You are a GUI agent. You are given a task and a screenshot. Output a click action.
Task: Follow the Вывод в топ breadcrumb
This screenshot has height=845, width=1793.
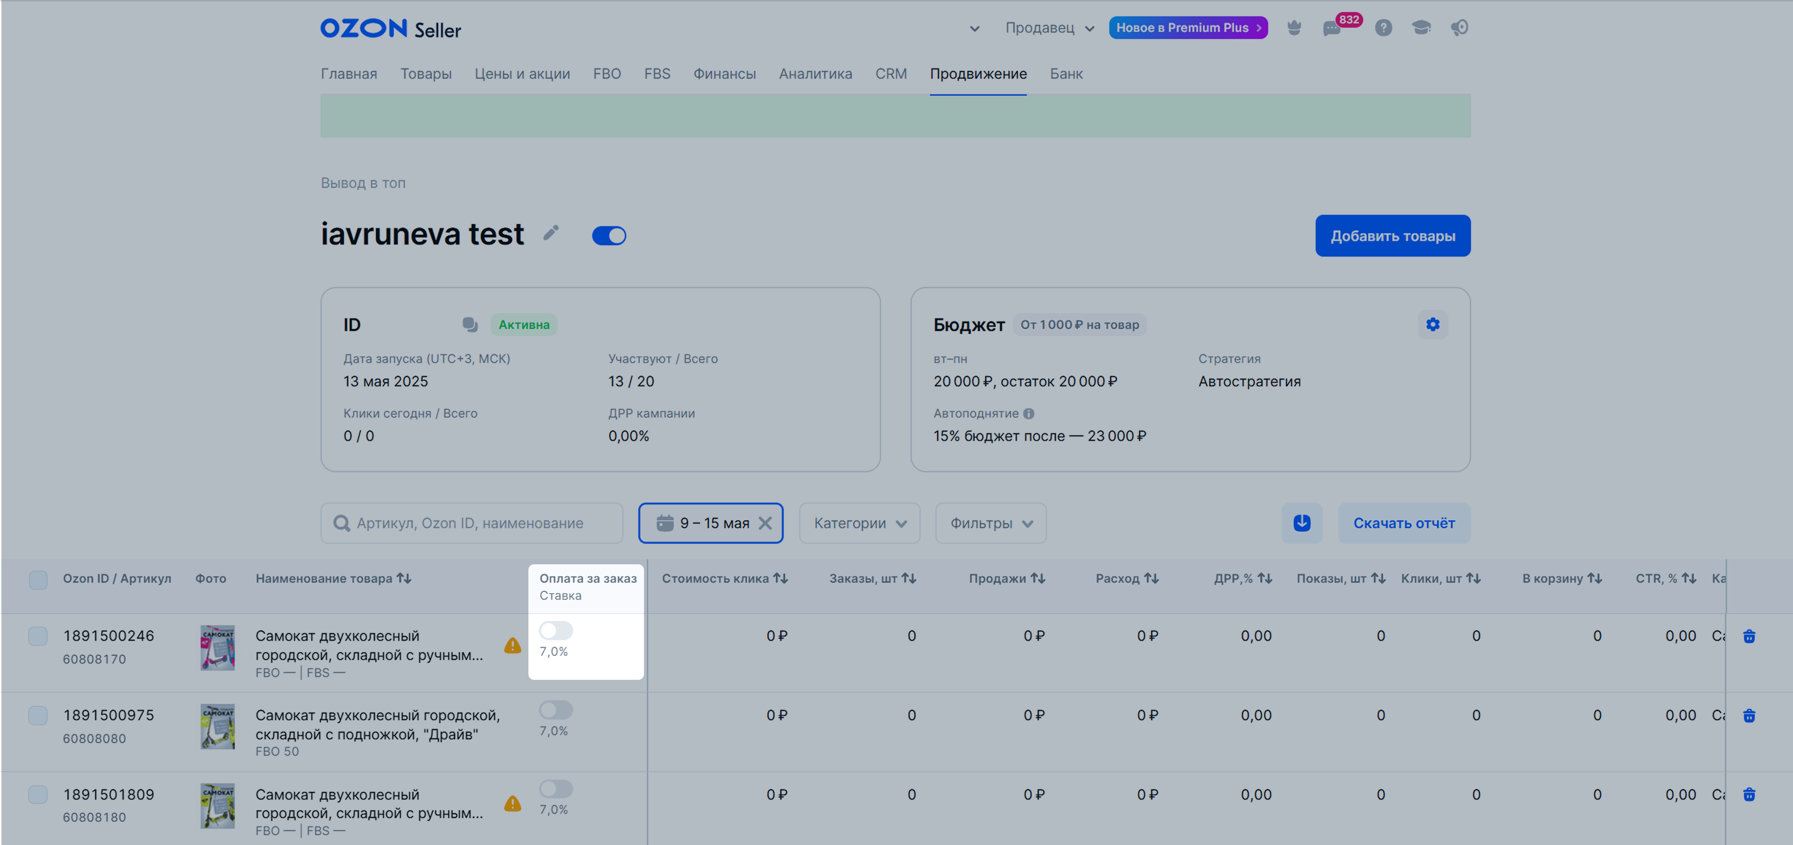363,183
